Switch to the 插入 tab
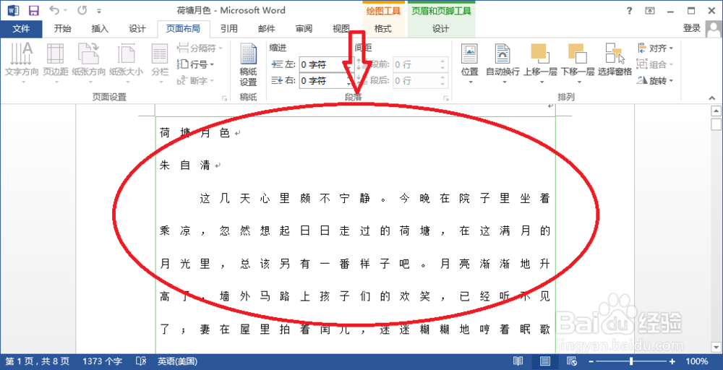The width and height of the screenshot is (723, 370). coord(100,29)
